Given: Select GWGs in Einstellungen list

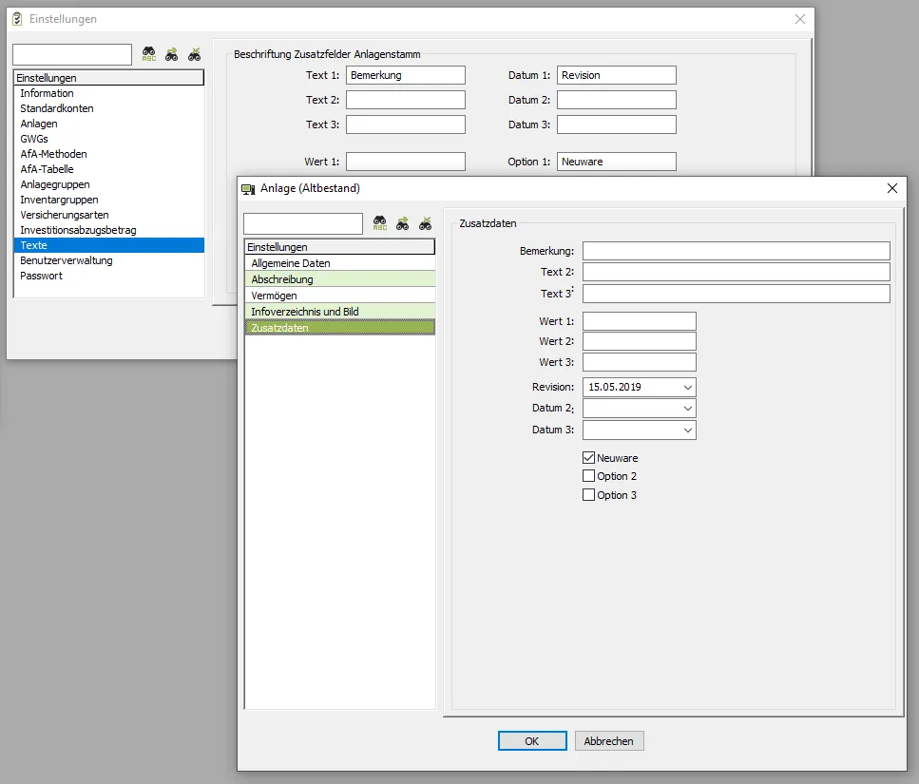Looking at the screenshot, I should click(109, 139).
